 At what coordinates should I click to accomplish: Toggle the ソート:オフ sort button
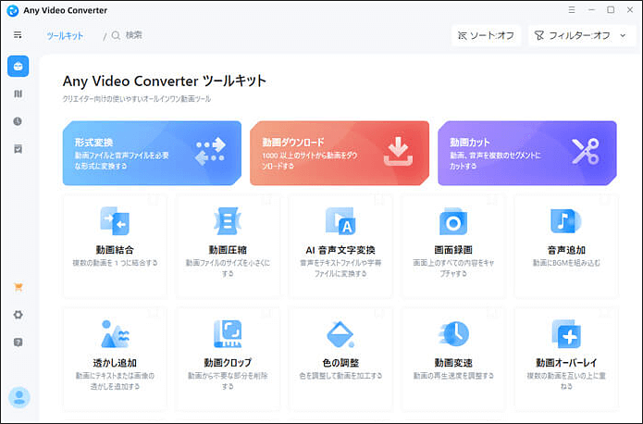486,36
